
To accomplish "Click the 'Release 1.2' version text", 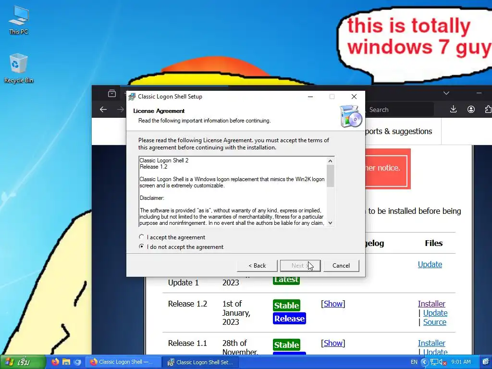I will (188, 304).
